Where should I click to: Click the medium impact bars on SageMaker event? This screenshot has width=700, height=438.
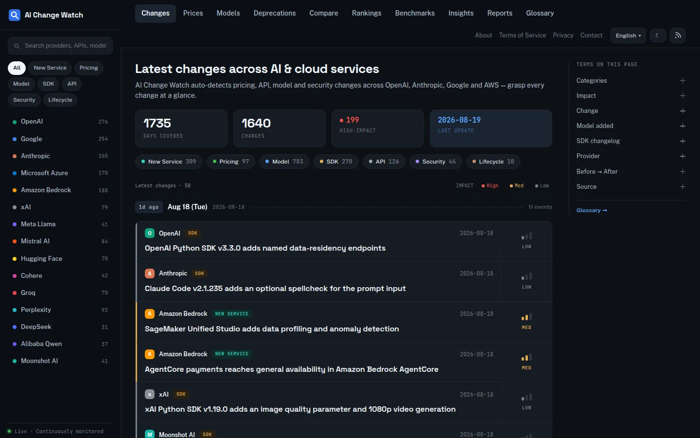tap(526, 317)
